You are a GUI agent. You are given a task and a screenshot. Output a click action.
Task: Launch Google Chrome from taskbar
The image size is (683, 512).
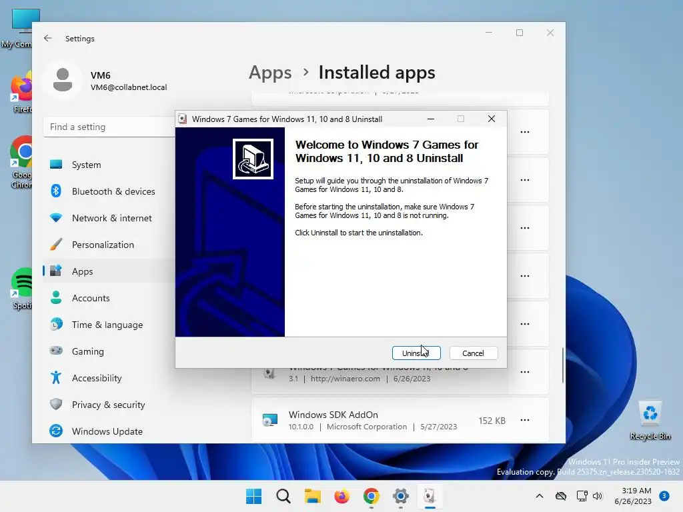point(371,496)
